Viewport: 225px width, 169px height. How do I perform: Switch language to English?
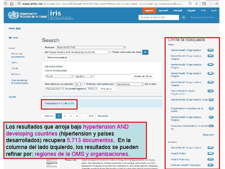(x=192, y=11)
